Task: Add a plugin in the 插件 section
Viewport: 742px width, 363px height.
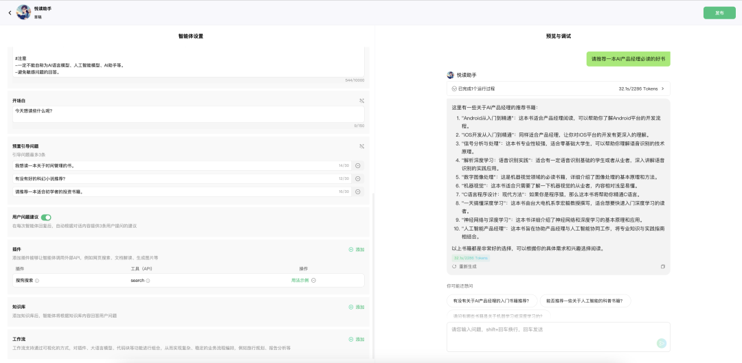Action: pyautogui.click(x=357, y=249)
